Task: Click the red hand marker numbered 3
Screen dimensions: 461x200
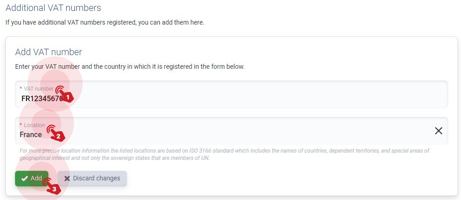Action: [52, 186]
